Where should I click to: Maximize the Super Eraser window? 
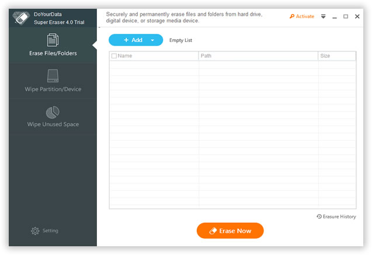(346, 16)
